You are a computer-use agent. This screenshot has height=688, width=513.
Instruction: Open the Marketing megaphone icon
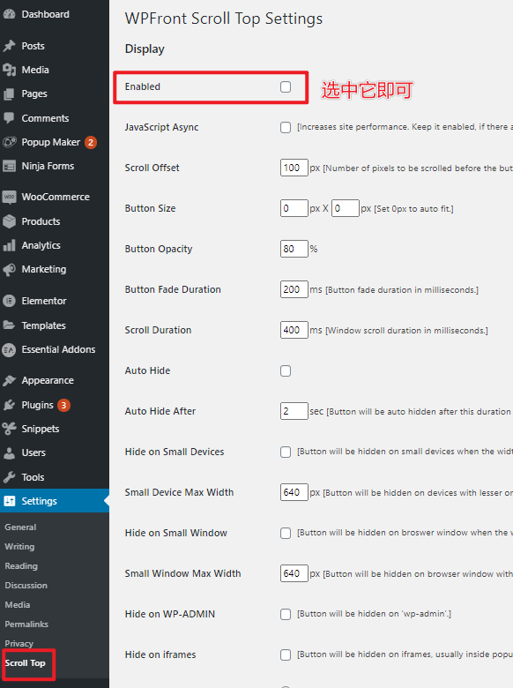[9, 269]
